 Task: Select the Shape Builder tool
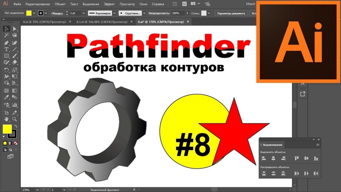click(6, 83)
